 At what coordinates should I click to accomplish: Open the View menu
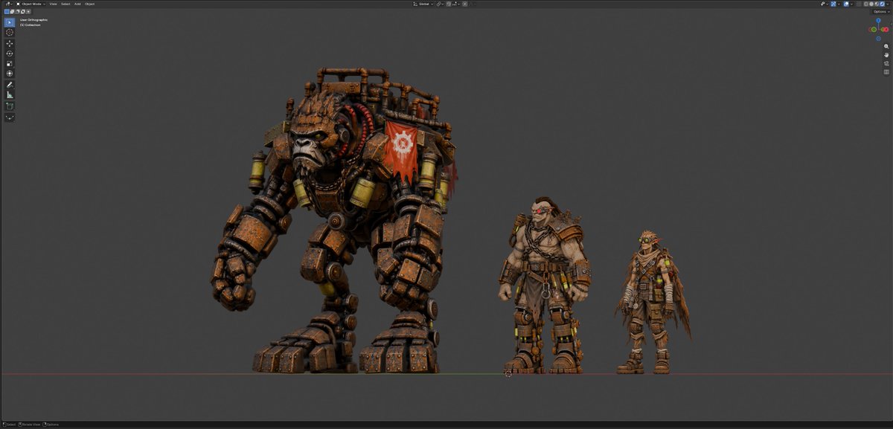coord(53,4)
